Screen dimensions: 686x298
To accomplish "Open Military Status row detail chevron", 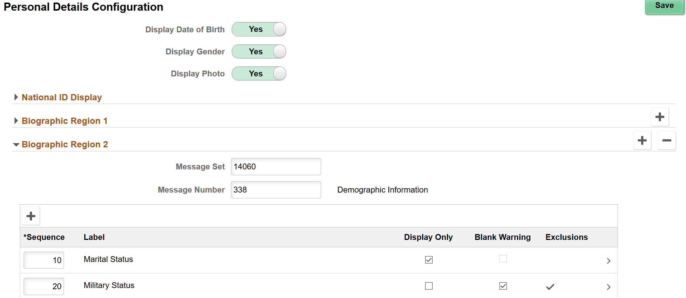I will [608, 287].
